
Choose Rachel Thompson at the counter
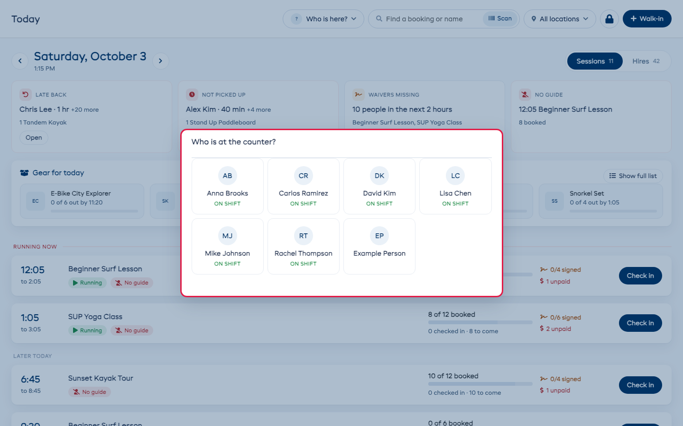[x=304, y=247]
